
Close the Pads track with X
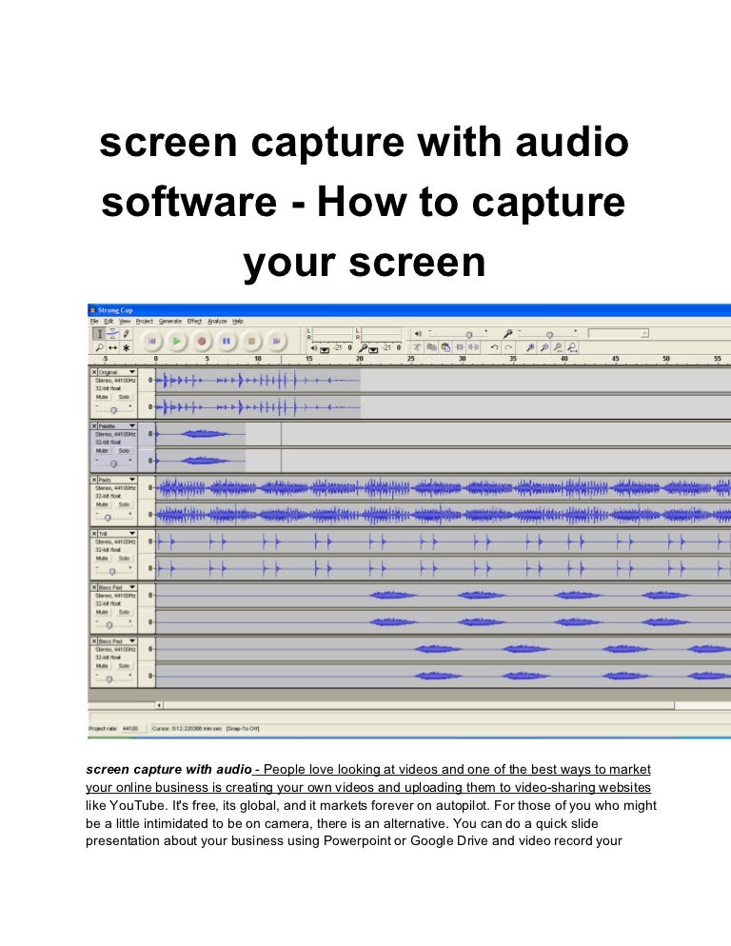point(94,480)
